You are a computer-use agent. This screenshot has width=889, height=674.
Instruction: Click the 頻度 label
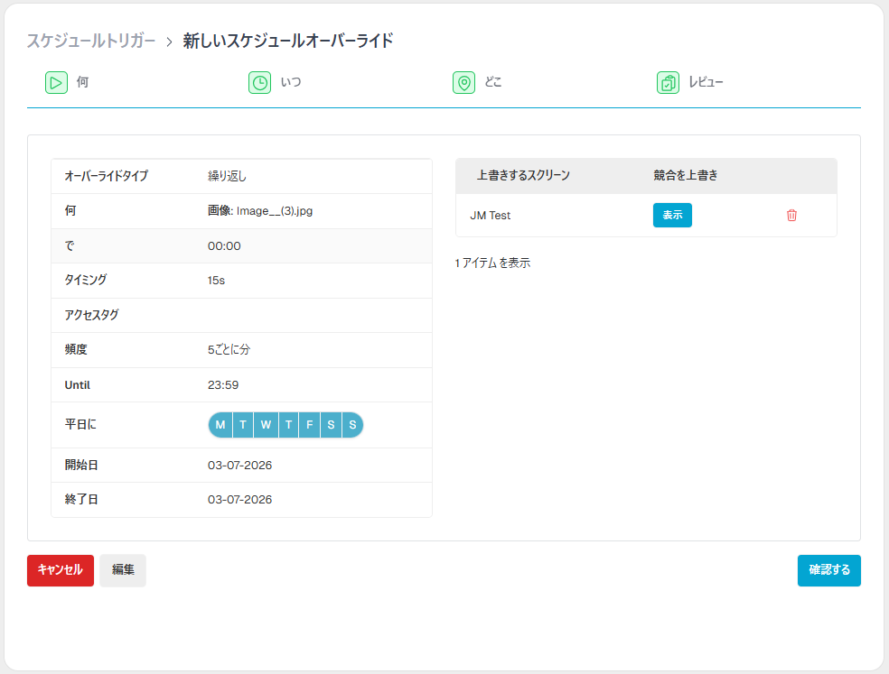point(76,349)
